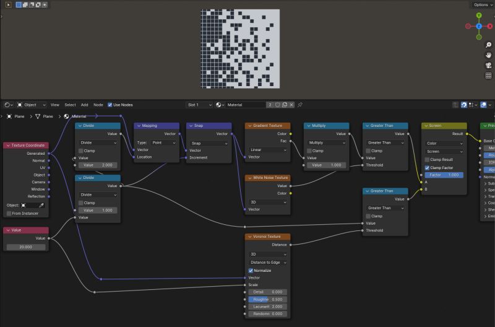Open the material browse sphere icon

[x=220, y=105]
